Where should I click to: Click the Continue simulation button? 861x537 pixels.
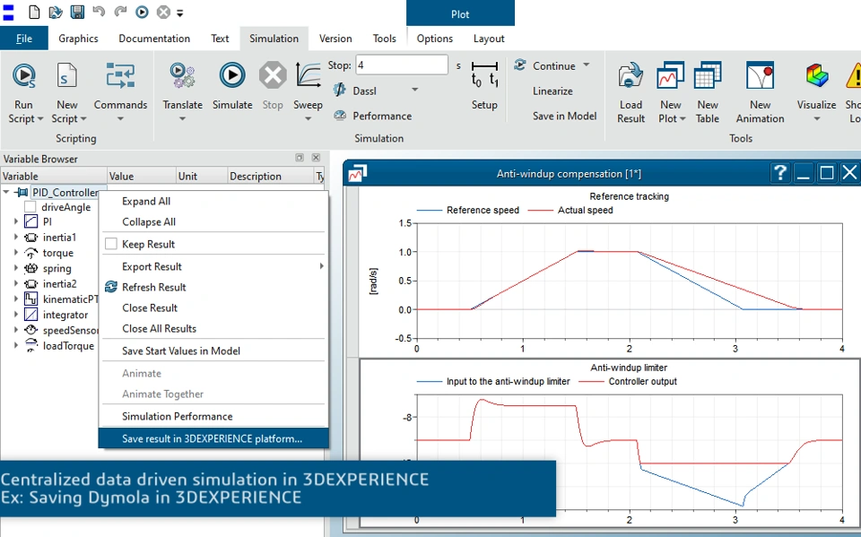tap(544, 65)
